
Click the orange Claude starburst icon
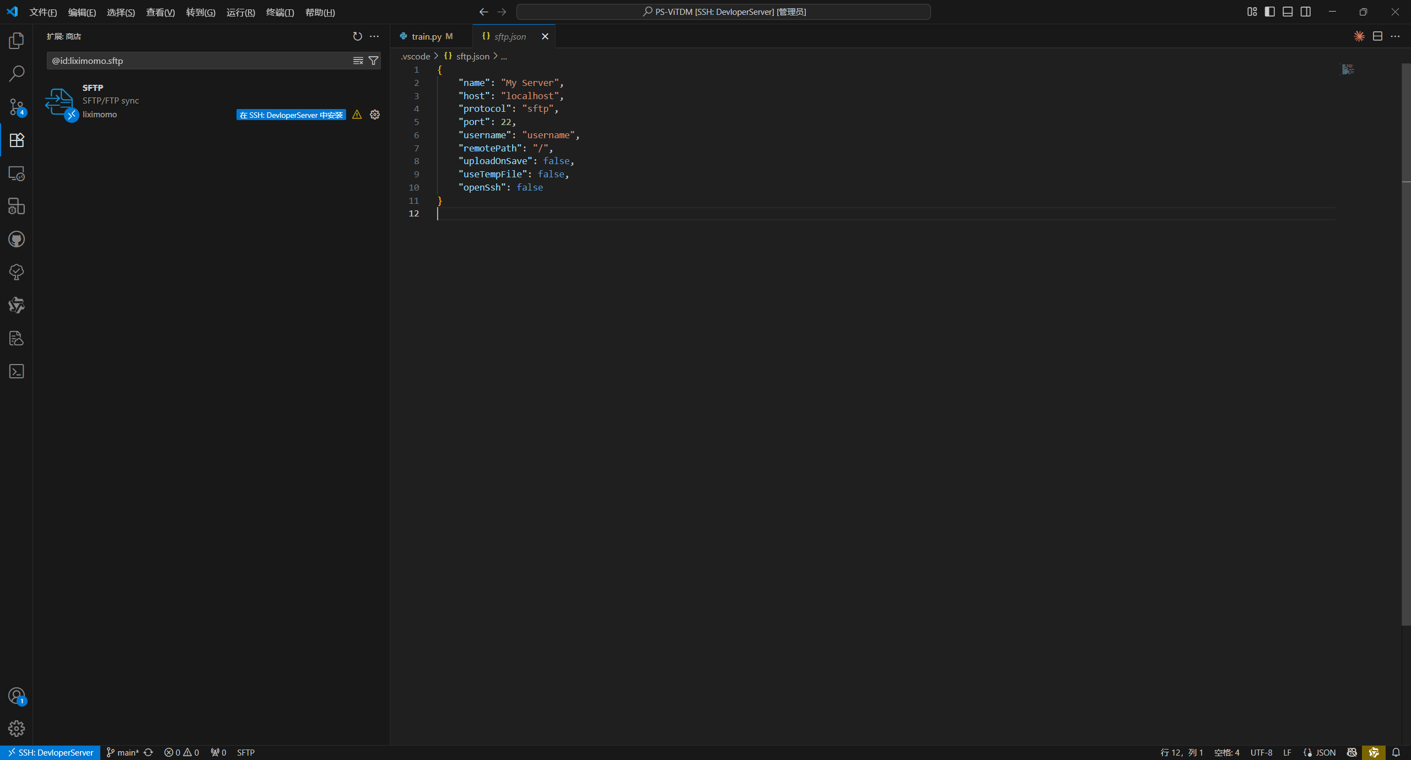[x=1359, y=36]
